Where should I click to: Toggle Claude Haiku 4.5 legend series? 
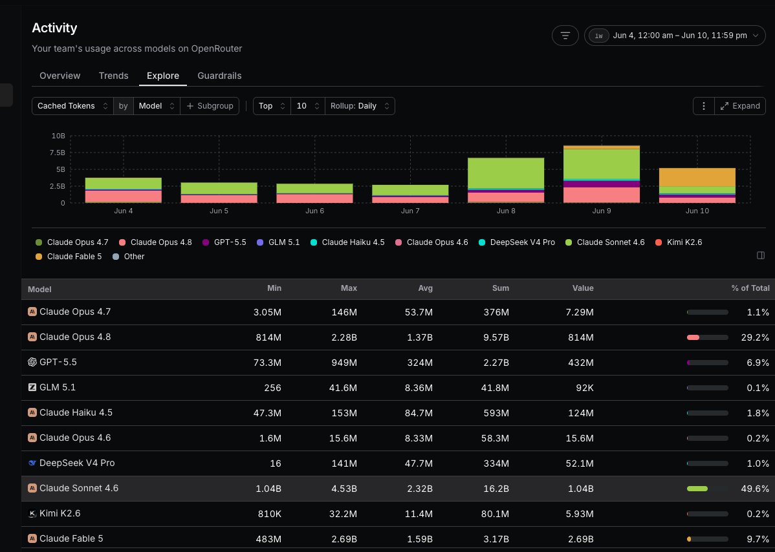[x=347, y=242]
